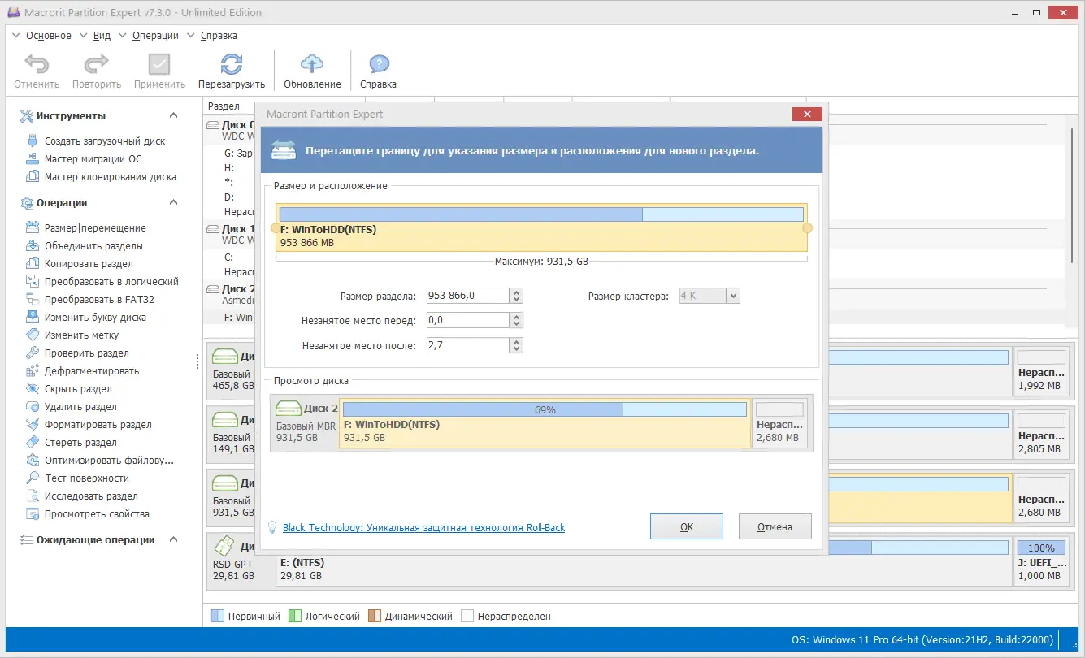Run Проверить раздел operation
This screenshot has height=658, width=1085.
coord(87,353)
